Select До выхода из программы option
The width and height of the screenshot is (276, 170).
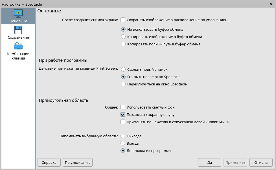[123, 151]
